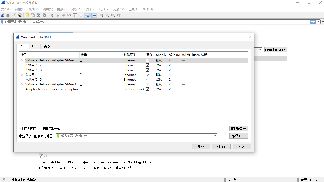Select the zoom in toolbar icon

(x=101, y=15)
